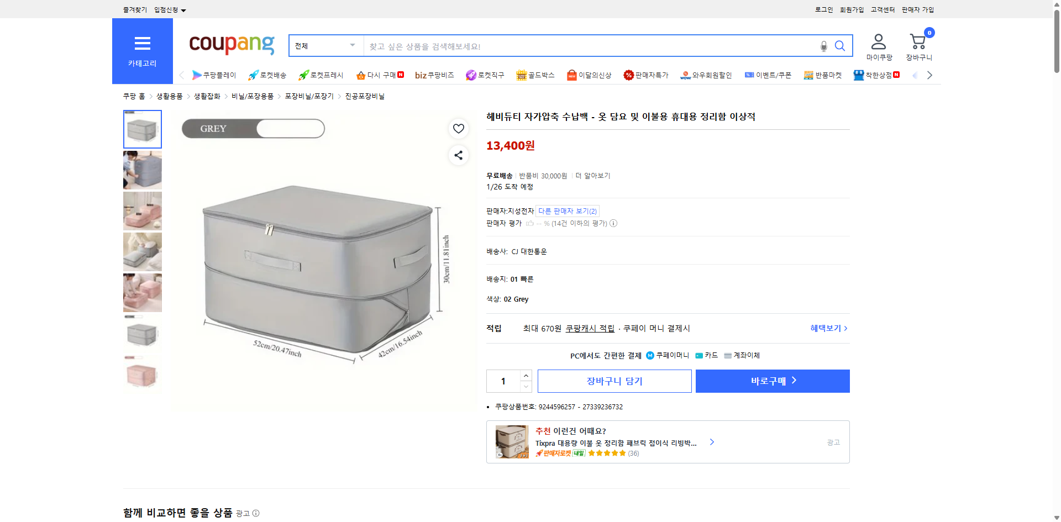Open the 카테고리 hamburger menu
1061x522 pixels.
tap(142, 44)
